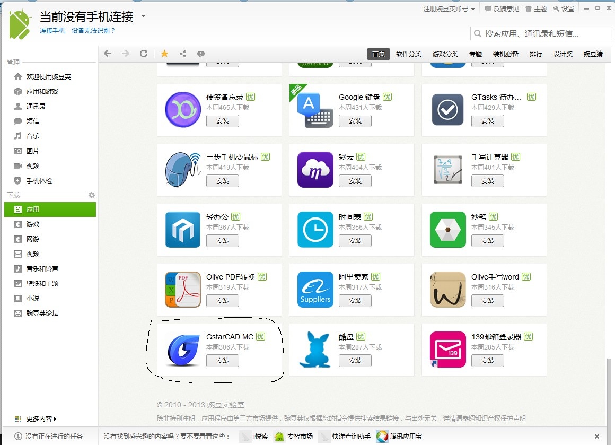
Task: Click the 设备无法识别？ link
Action: 93,31
